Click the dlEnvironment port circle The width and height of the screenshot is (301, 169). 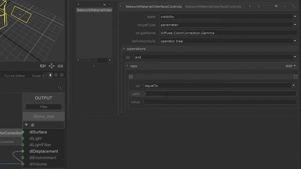pyautogui.click(x=23, y=158)
